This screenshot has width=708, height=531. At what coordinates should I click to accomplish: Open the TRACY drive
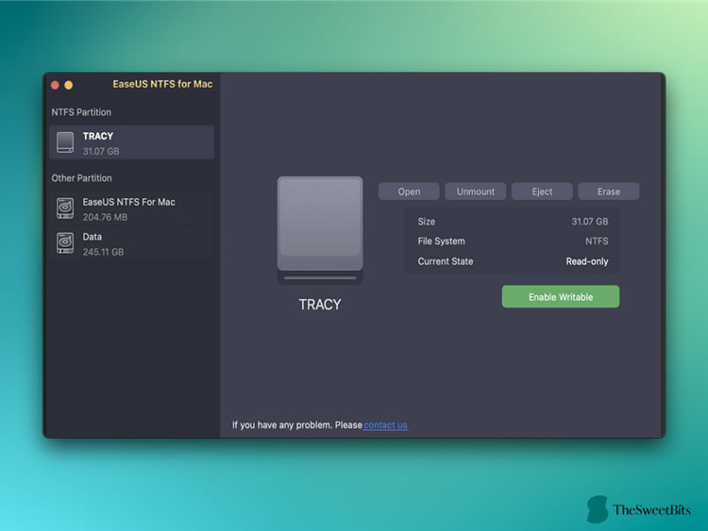[x=409, y=191]
